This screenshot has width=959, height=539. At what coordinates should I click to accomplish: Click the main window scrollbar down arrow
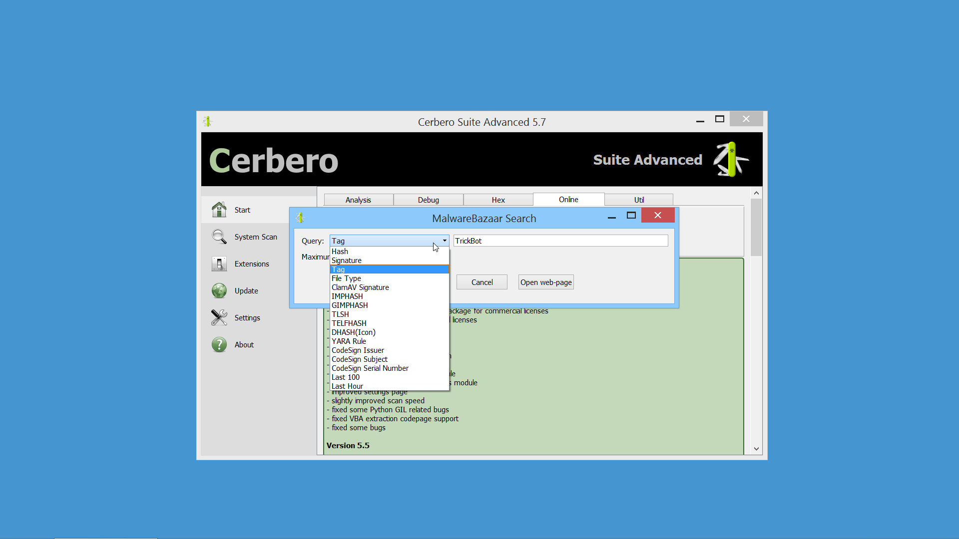tap(756, 449)
